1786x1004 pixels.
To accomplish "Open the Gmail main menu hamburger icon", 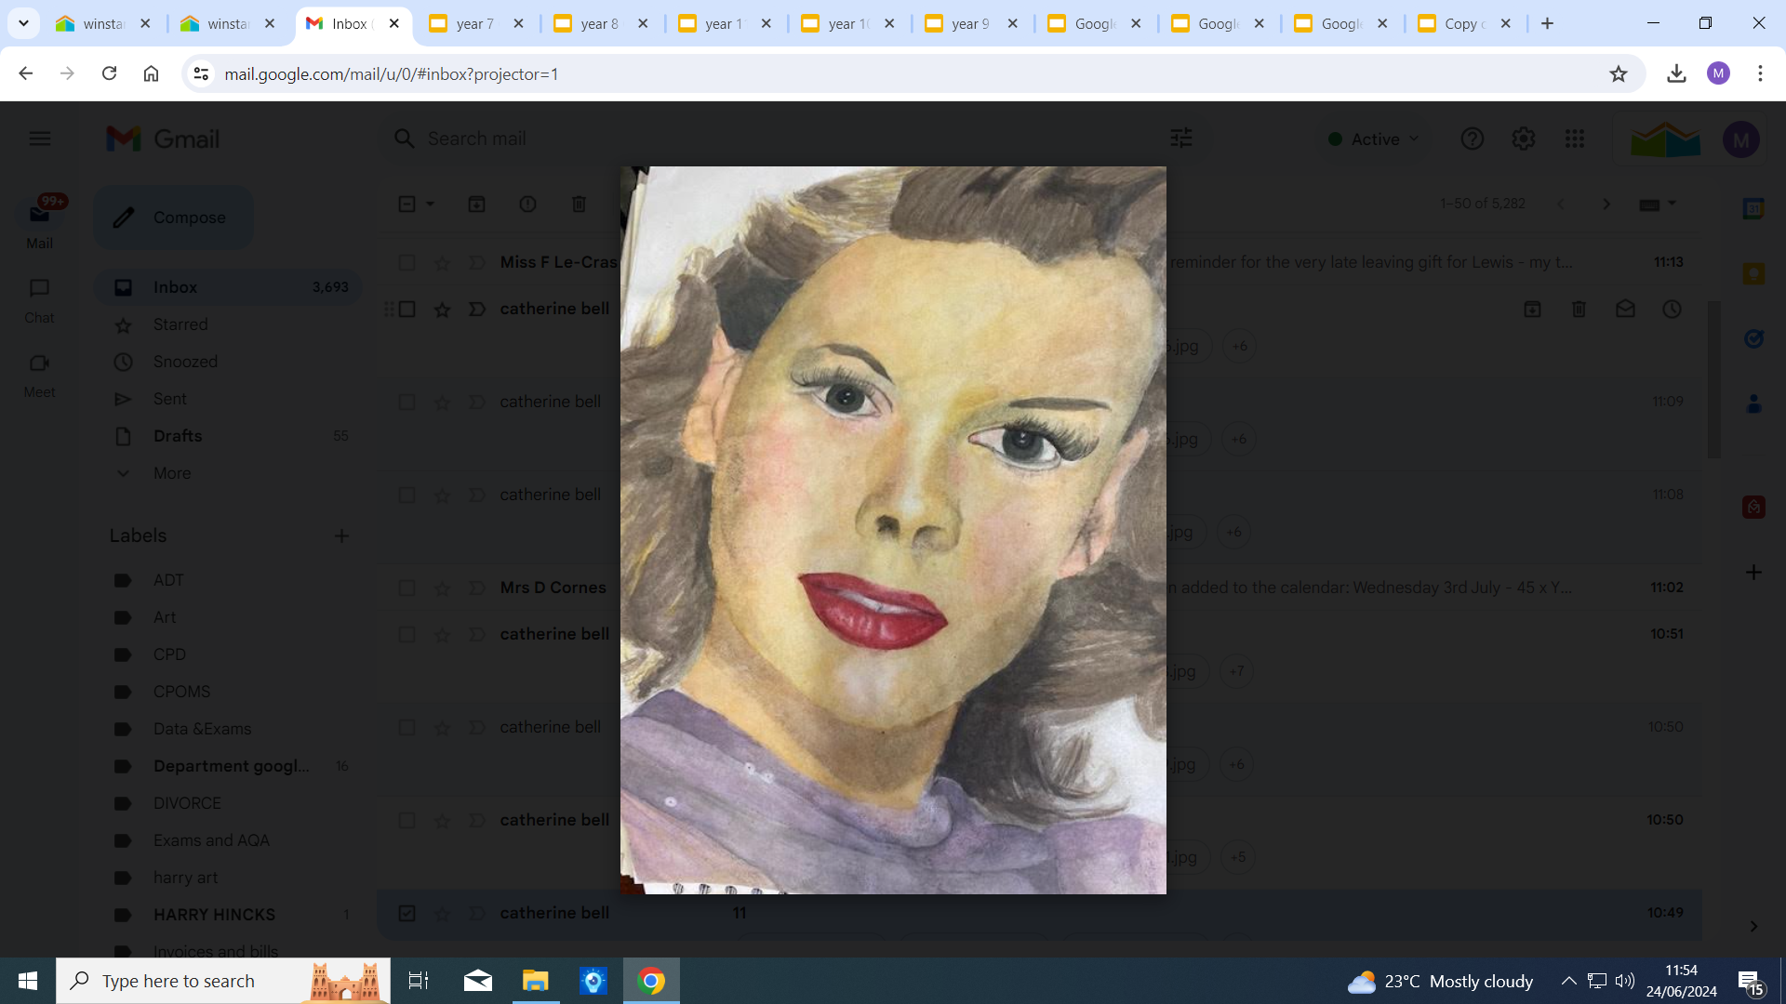I will coord(40,139).
